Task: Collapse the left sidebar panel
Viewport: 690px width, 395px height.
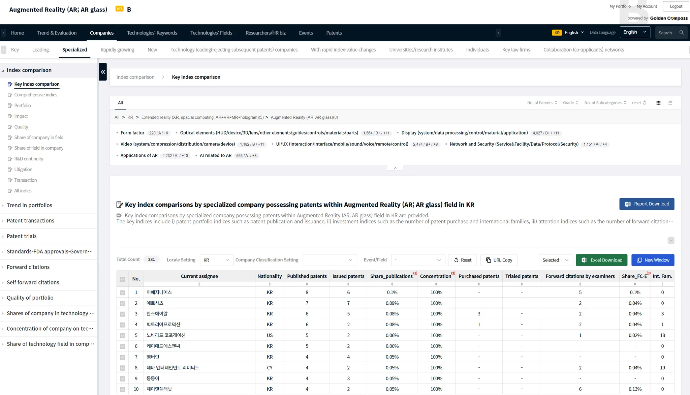Action: [x=103, y=72]
